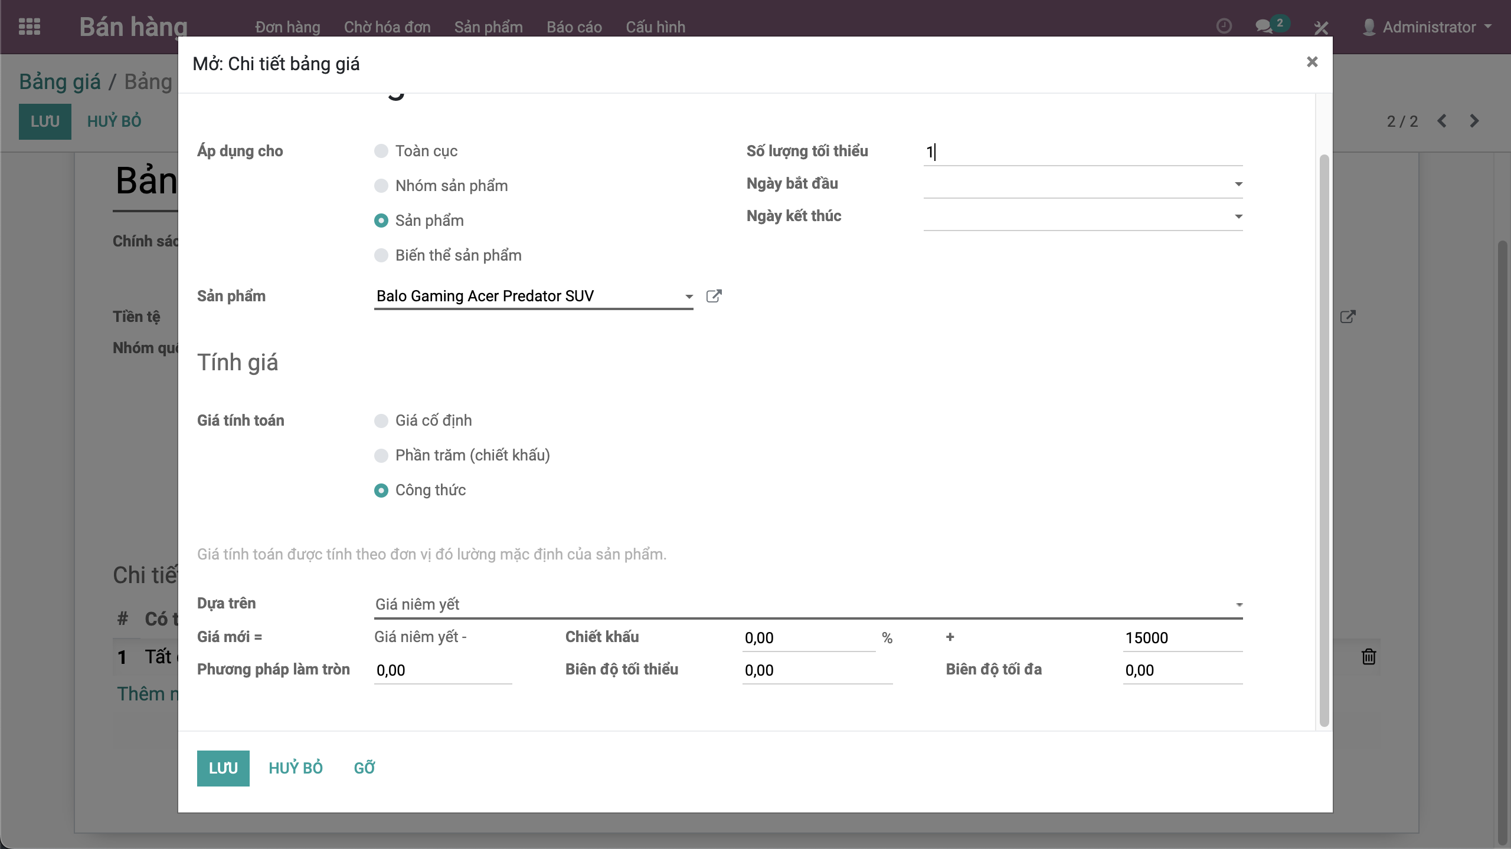This screenshot has width=1511, height=849.
Task: Go to the previous record arrow
Action: 1442,121
